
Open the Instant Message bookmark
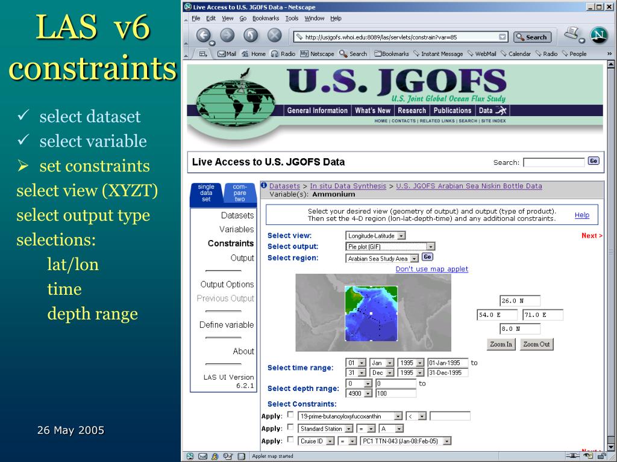click(x=438, y=54)
